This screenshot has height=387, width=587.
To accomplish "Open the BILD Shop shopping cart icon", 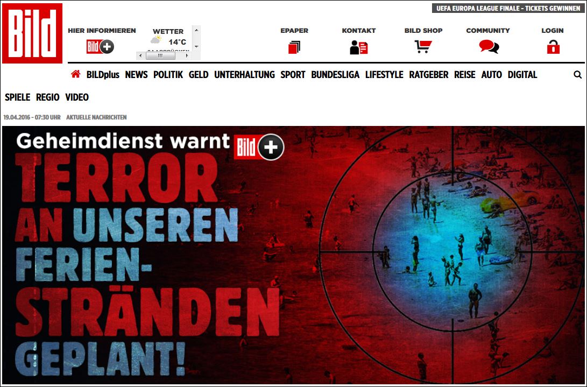I will click(x=423, y=47).
